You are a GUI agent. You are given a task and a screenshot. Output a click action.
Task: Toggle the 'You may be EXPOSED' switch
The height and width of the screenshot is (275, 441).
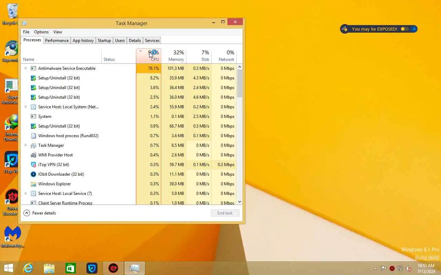click(404, 29)
